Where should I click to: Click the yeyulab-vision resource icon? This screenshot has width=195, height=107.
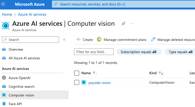pyautogui.click(x=84, y=82)
